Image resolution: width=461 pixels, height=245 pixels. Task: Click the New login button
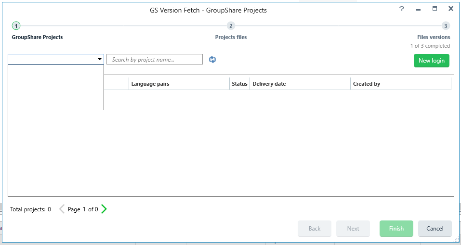[x=431, y=61]
